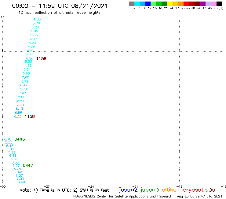Click the 1159 pass time label
This screenshot has height=199, width=226.
pos(30,116)
